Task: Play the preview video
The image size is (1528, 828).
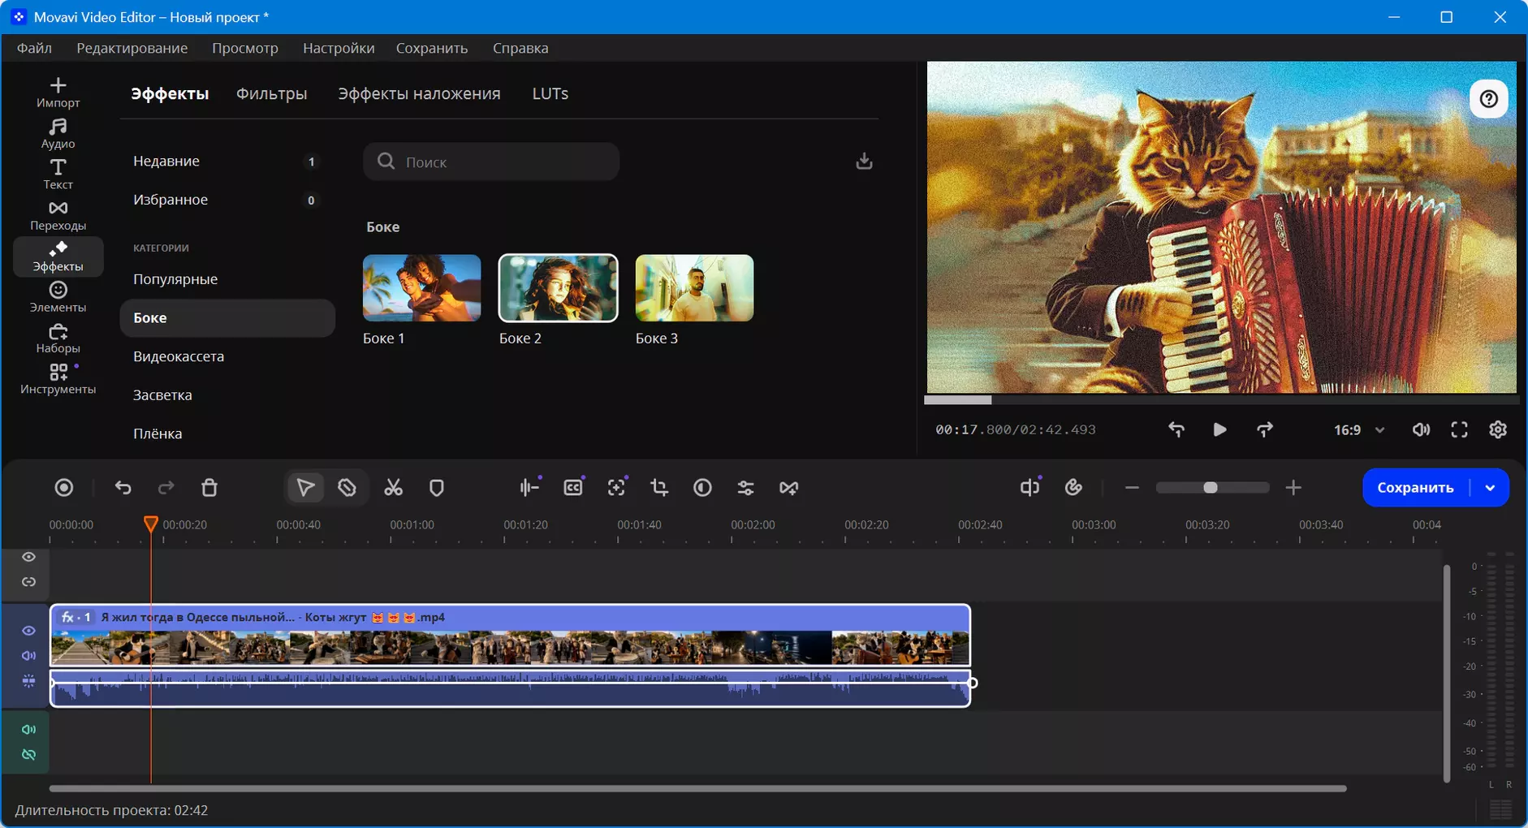Action: click(x=1219, y=430)
